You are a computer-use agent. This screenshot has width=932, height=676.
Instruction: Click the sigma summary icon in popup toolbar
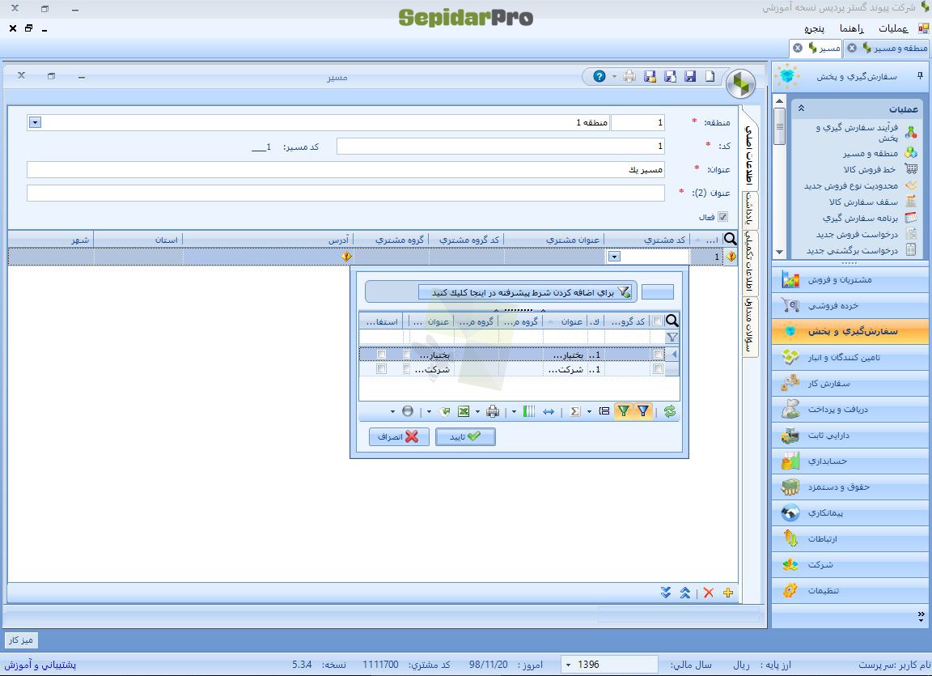tap(574, 410)
